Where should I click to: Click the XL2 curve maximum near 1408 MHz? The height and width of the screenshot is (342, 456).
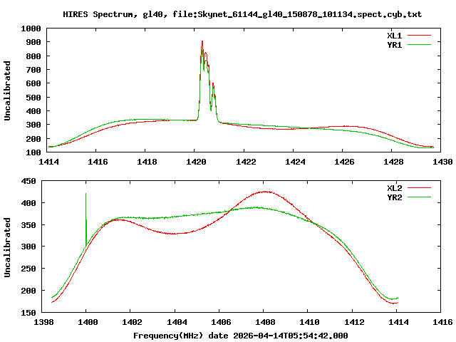265,192
